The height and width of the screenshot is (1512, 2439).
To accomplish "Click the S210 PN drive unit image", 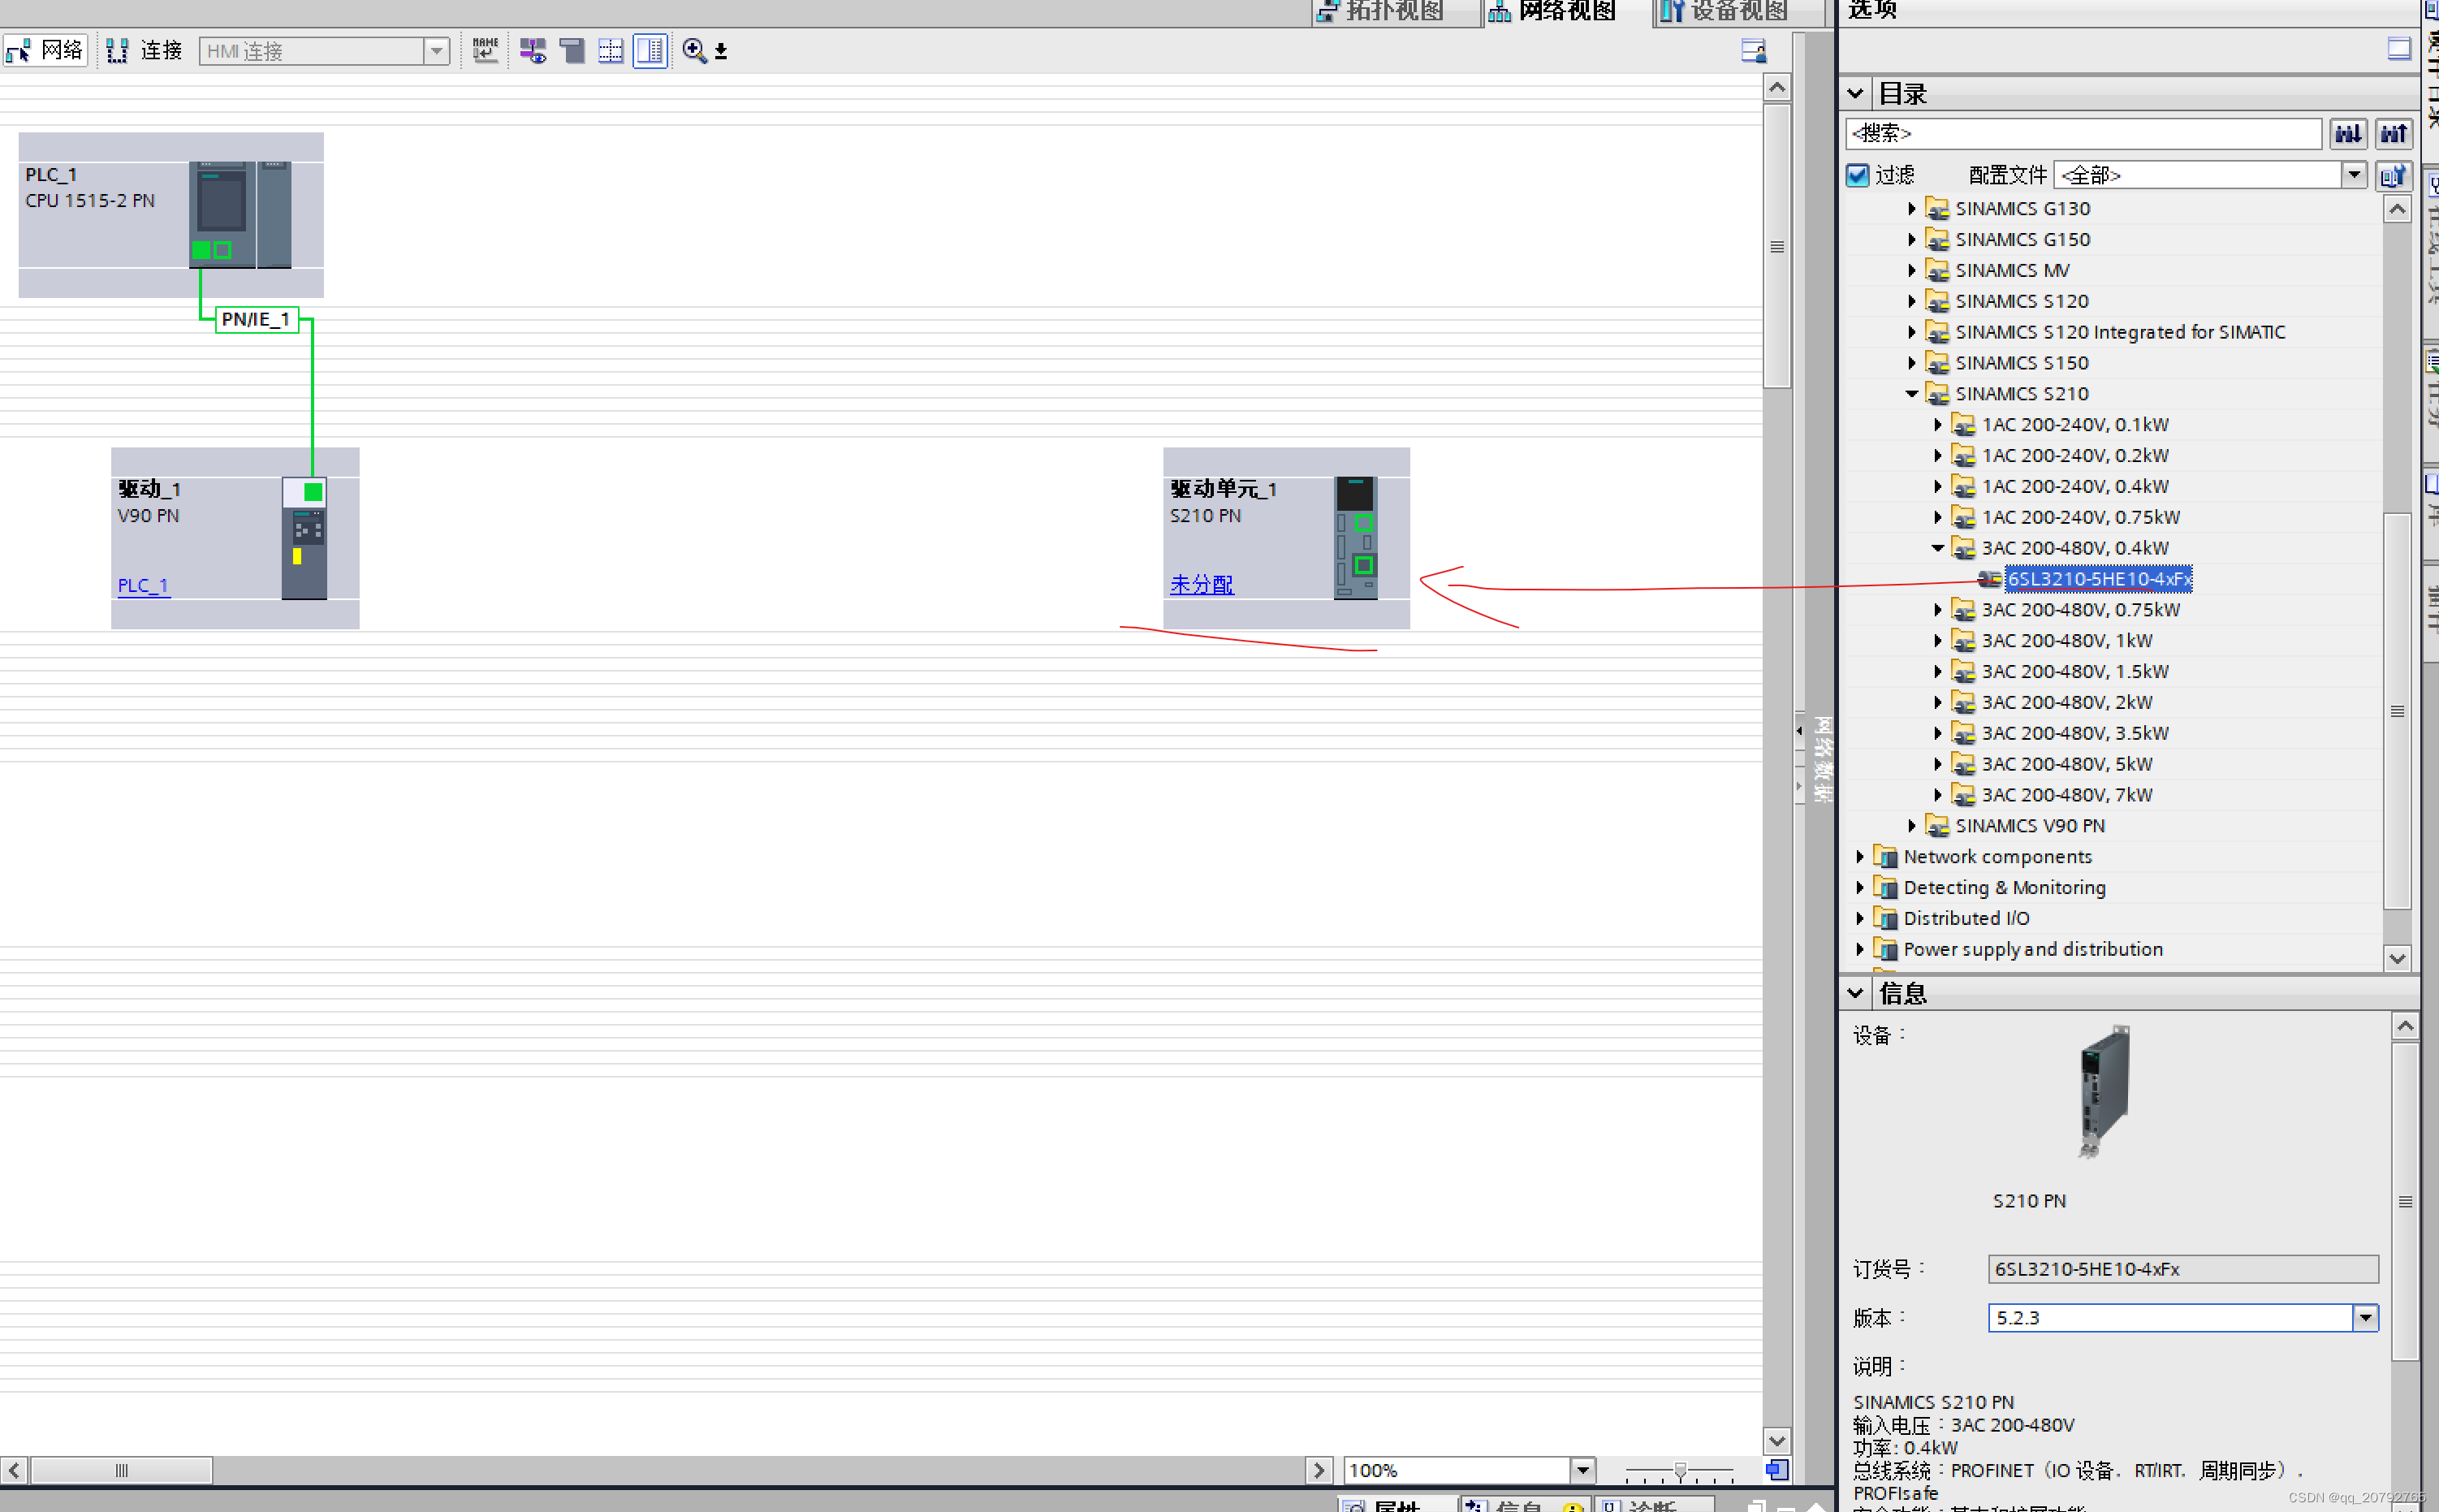I will [x=1355, y=537].
